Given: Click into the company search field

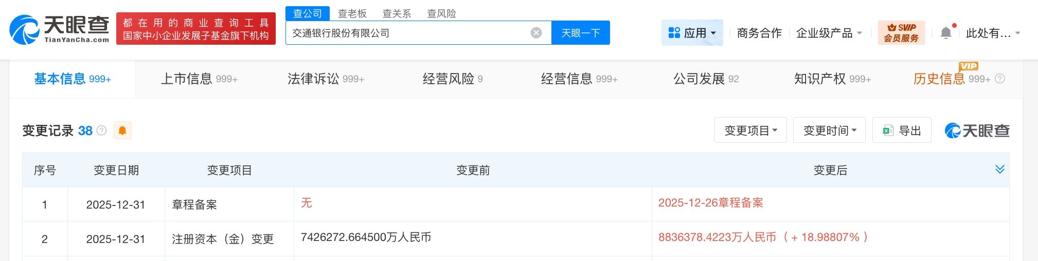Looking at the screenshot, I should point(406,33).
